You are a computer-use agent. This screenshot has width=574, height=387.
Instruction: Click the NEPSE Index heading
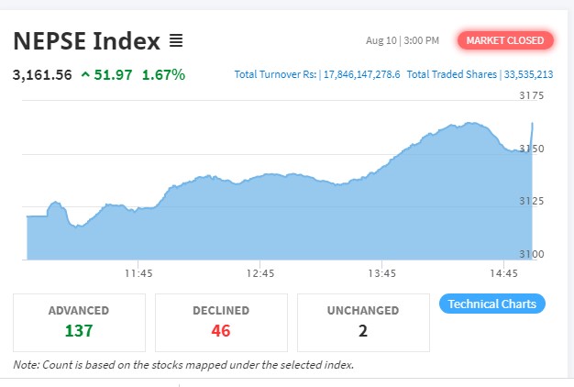click(x=86, y=40)
